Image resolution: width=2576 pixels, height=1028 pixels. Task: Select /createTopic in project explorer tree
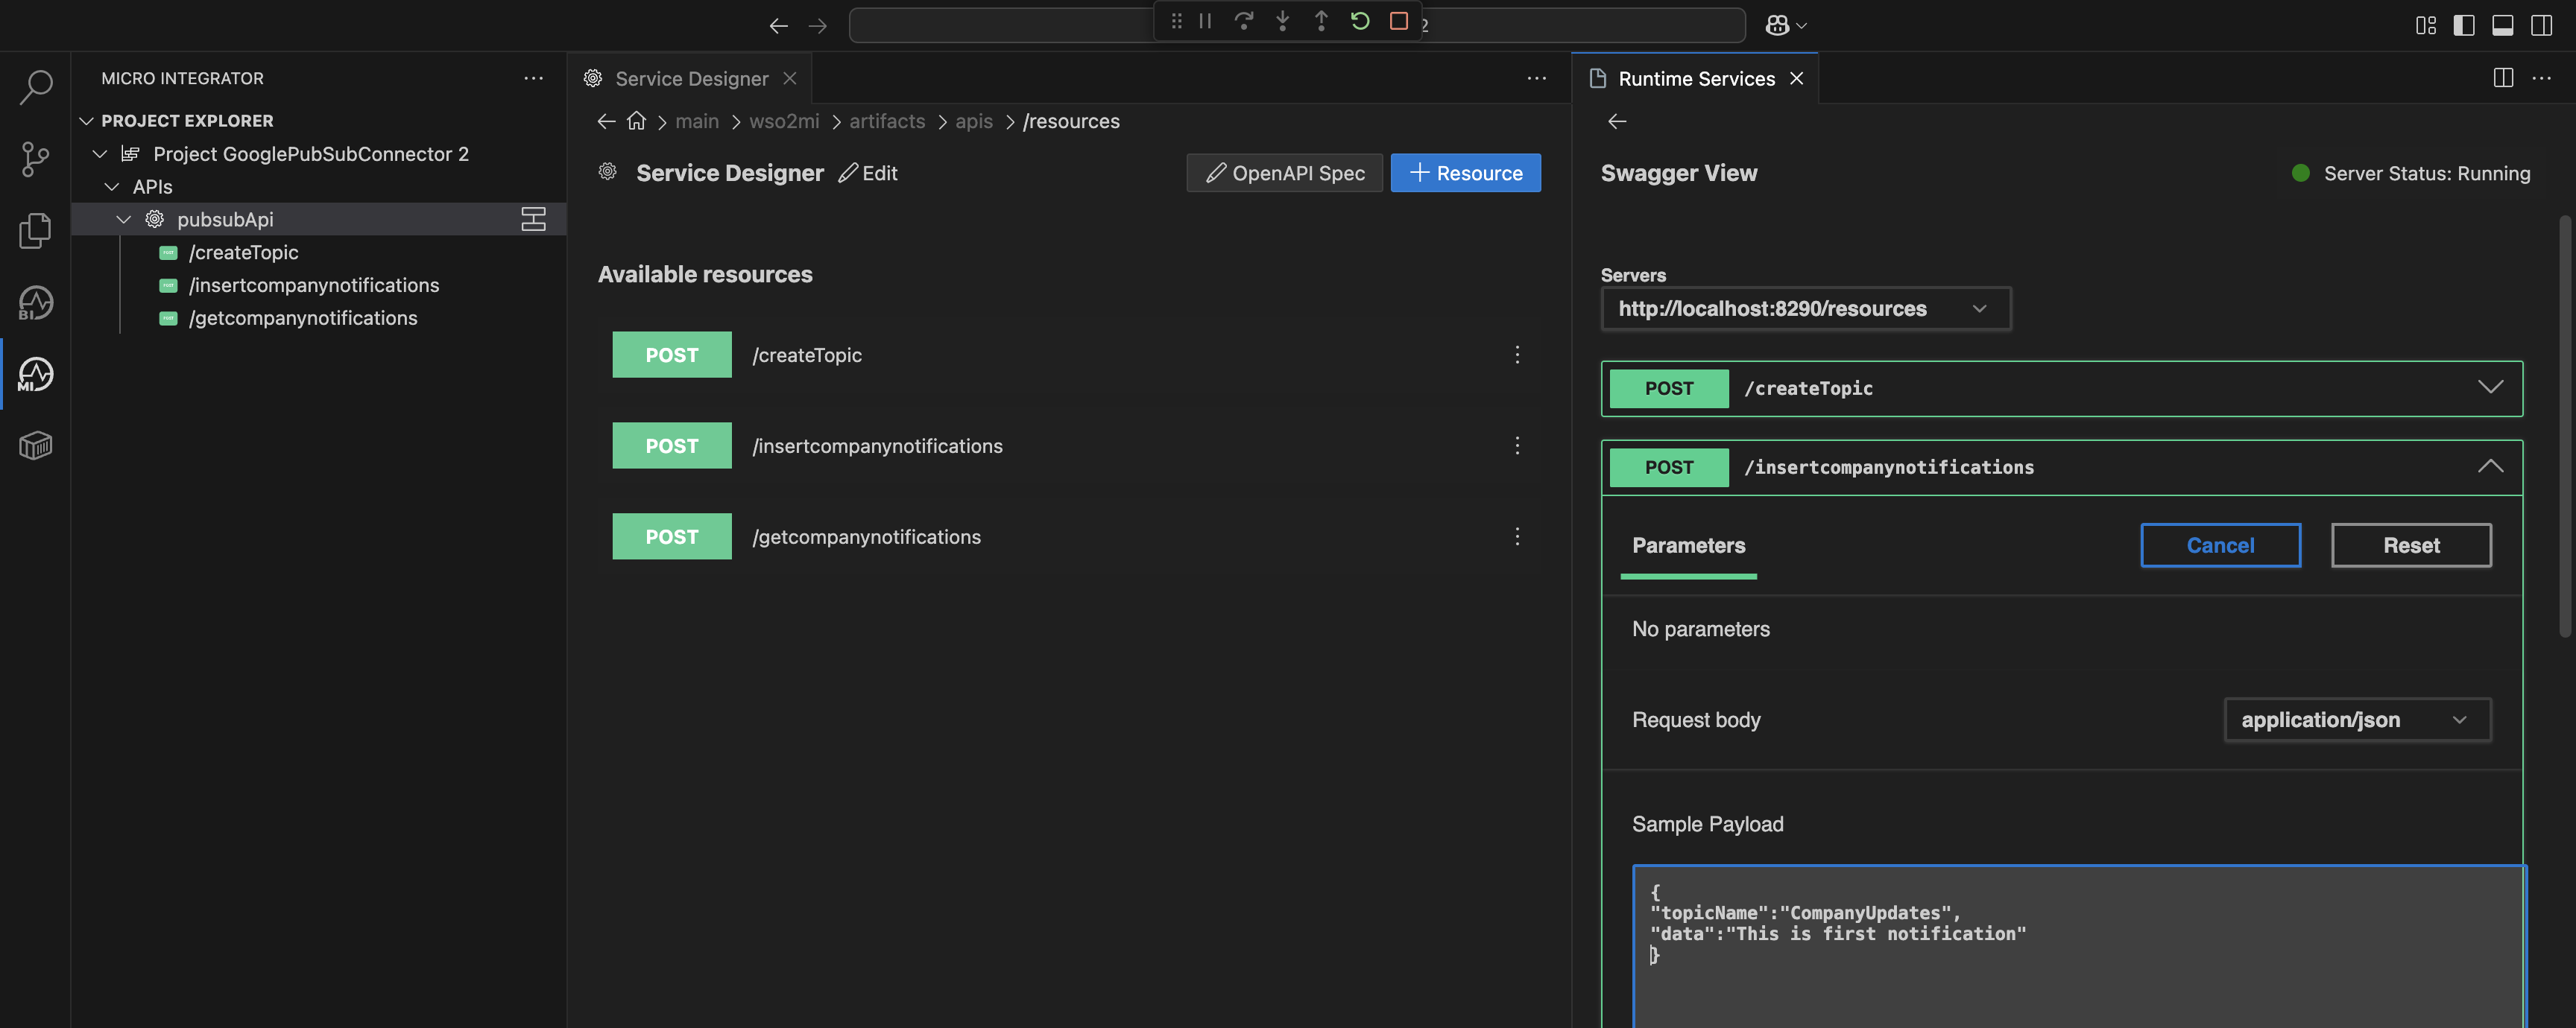[x=243, y=253]
